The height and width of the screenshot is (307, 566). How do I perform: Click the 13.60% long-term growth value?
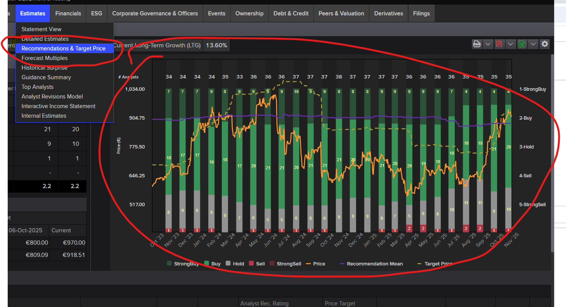click(x=216, y=45)
